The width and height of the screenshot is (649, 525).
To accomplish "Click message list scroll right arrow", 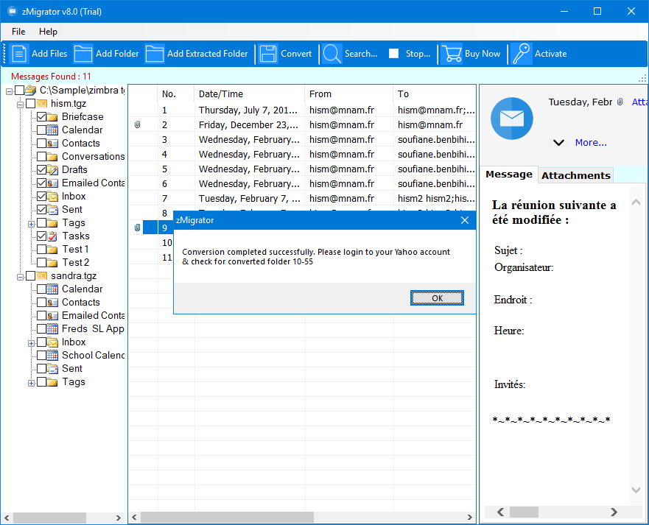I will point(469,517).
